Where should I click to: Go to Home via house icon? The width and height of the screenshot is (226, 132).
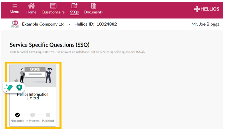[x=31, y=6]
